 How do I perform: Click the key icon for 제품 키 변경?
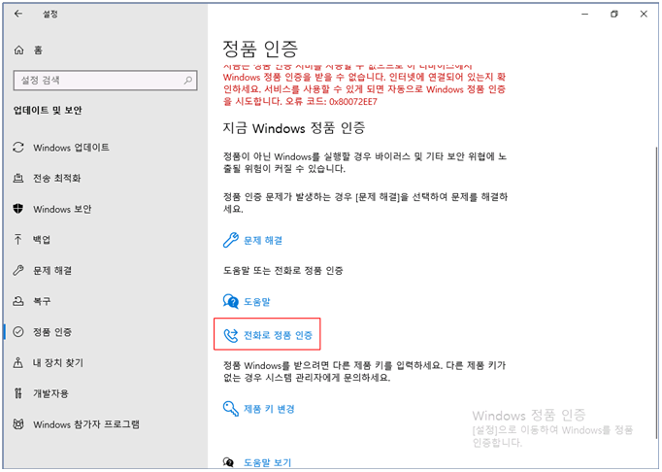[x=230, y=409]
